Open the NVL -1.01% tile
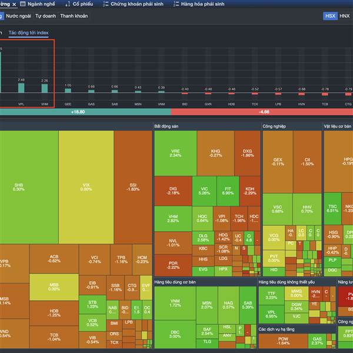Screen dimensions: 353x353 173,243
